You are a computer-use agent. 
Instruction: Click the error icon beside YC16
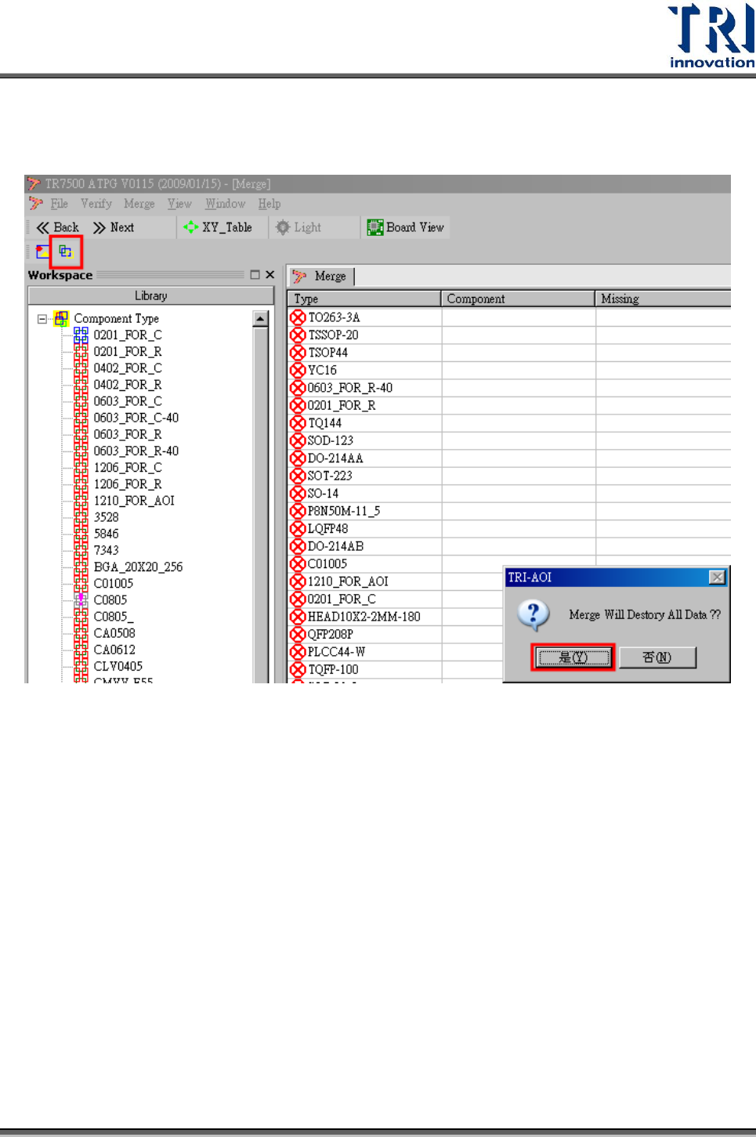click(x=298, y=370)
